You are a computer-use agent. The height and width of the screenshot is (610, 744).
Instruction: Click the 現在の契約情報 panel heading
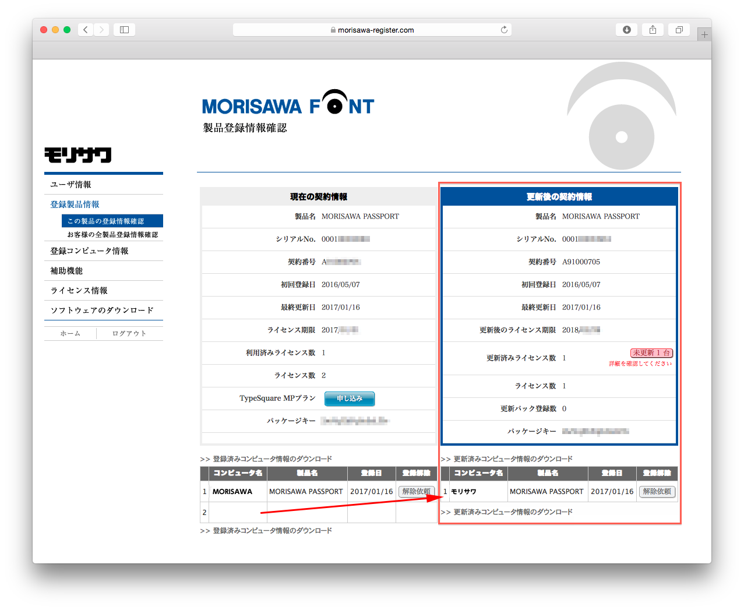click(319, 197)
